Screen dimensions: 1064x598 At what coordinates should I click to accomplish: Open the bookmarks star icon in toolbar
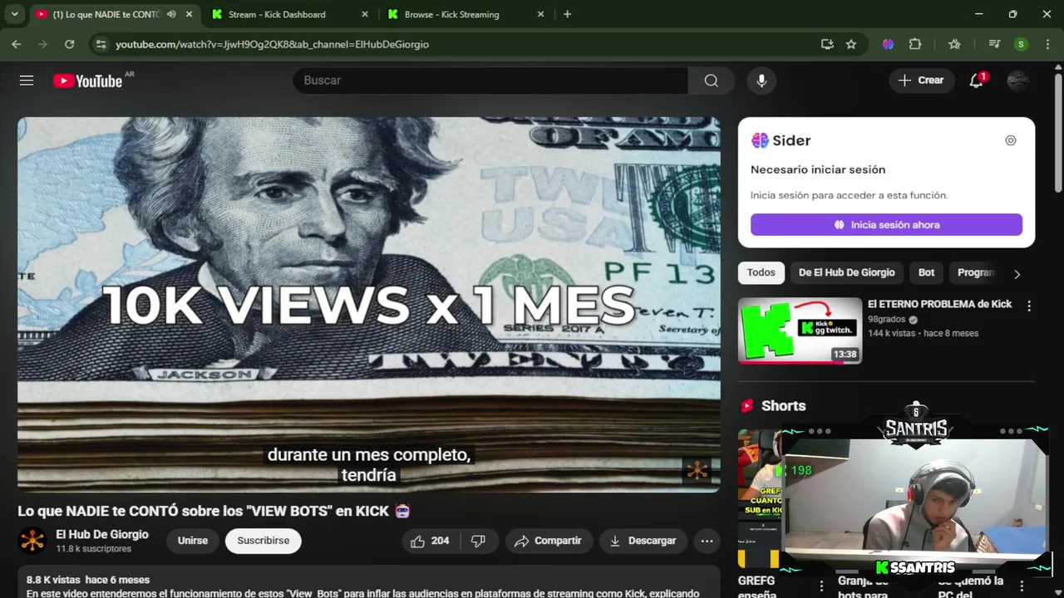tap(954, 44)
